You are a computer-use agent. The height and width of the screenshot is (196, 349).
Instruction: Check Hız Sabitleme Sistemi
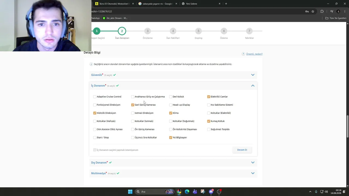pyautogui.click(x=209, y=105)
